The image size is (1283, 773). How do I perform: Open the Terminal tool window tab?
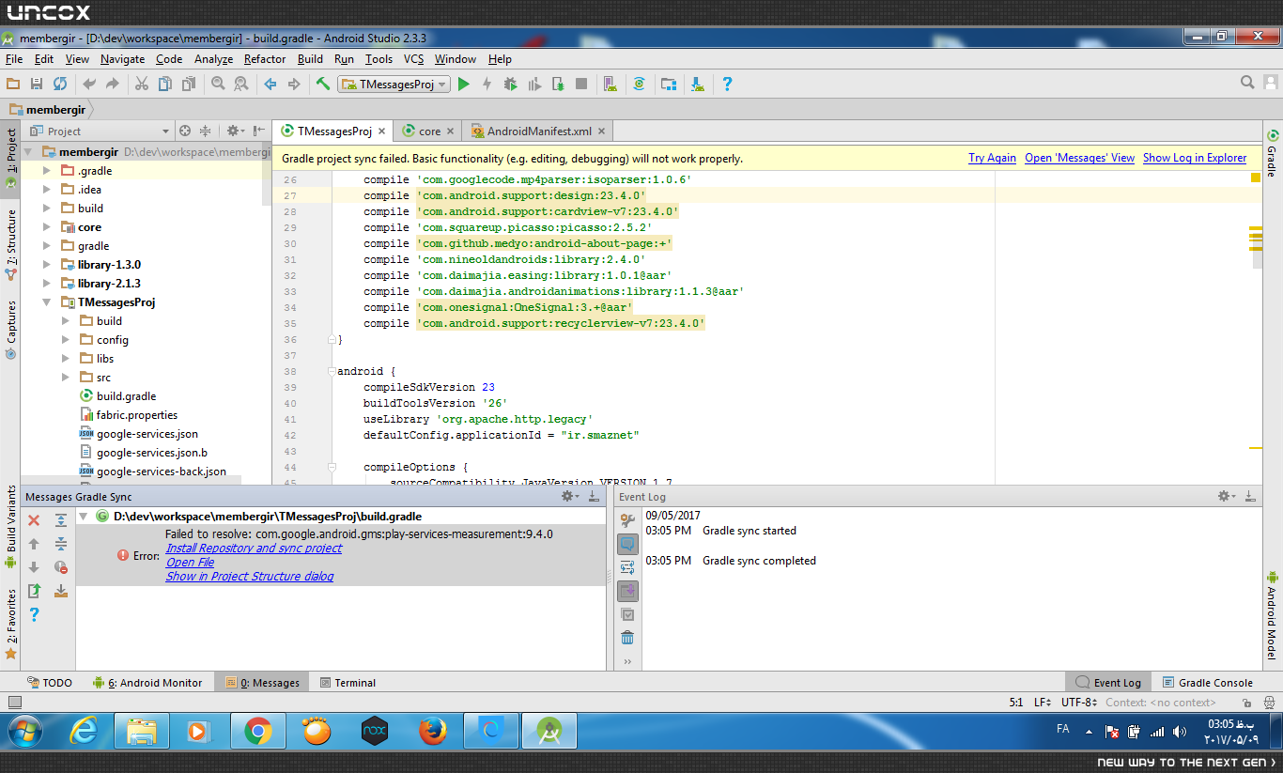(x=348, y=683)
